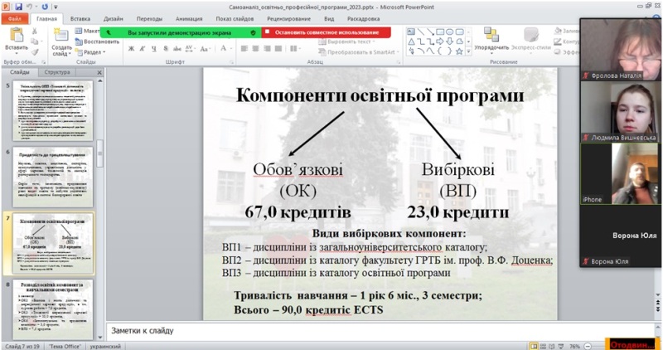Image resolution: width=663 pixels, height=350 pixels.
Task: Switch to the Вставка tab
Action: pyautogui.click(x=80, y=18)
